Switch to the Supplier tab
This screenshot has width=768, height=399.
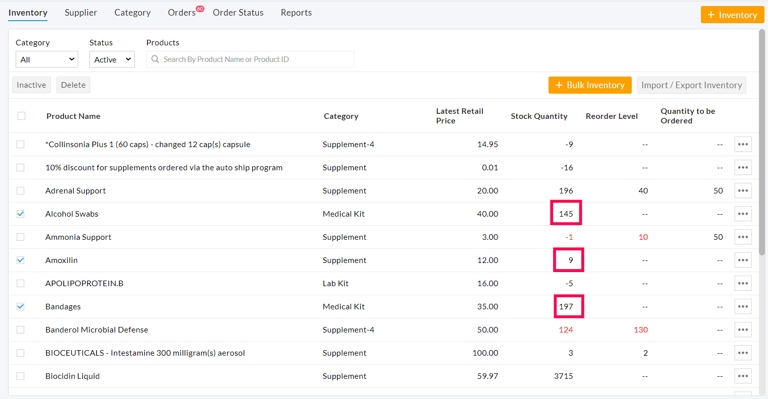point(81,12)
